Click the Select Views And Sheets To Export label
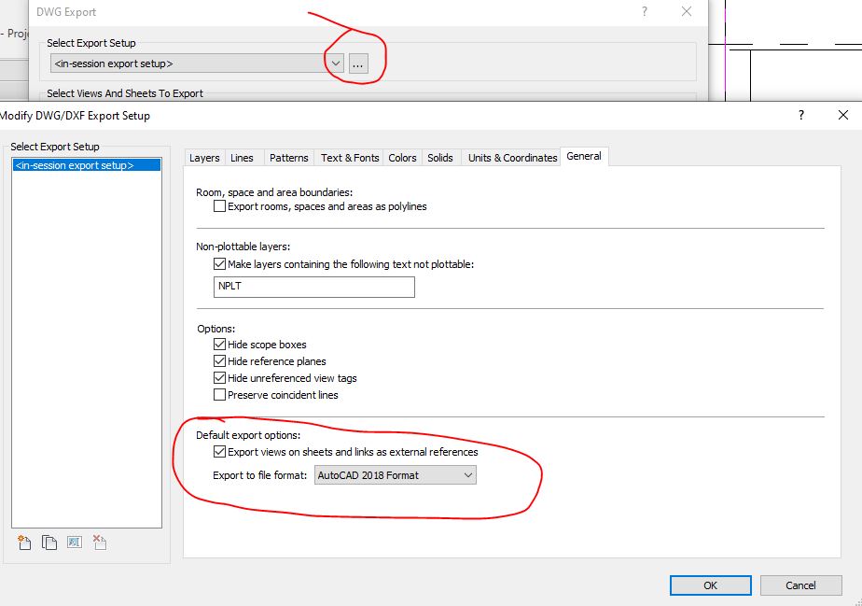862x606 pixels. 125,93
